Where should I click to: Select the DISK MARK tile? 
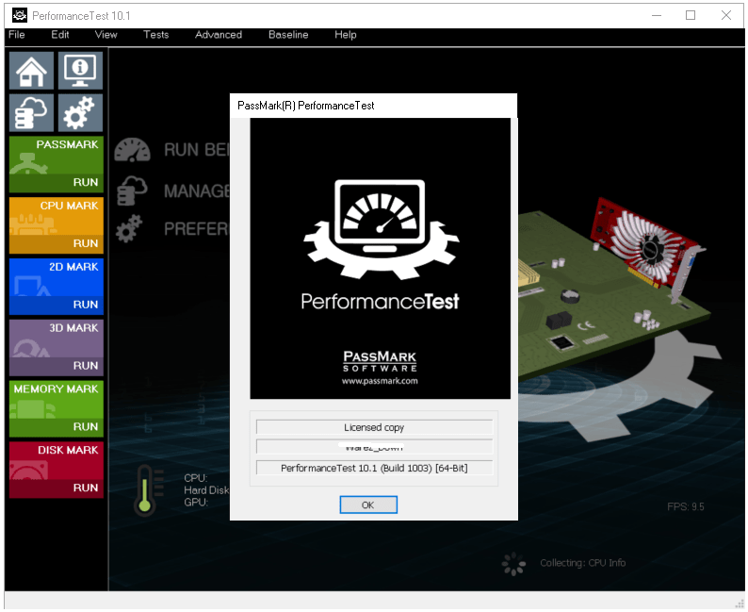[x=57, y=461]
